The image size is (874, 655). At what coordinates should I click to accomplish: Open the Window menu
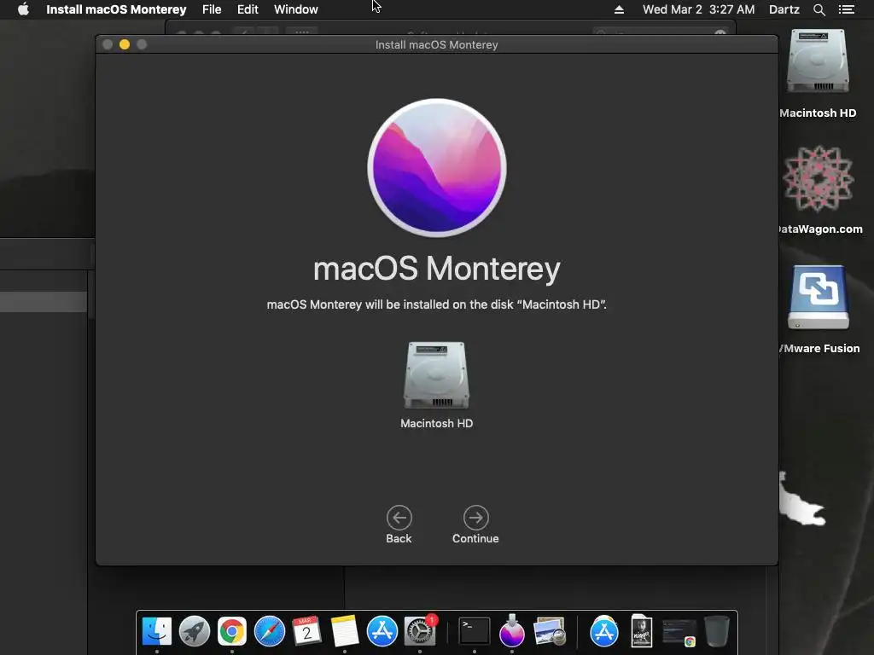(x=296, y=9)
